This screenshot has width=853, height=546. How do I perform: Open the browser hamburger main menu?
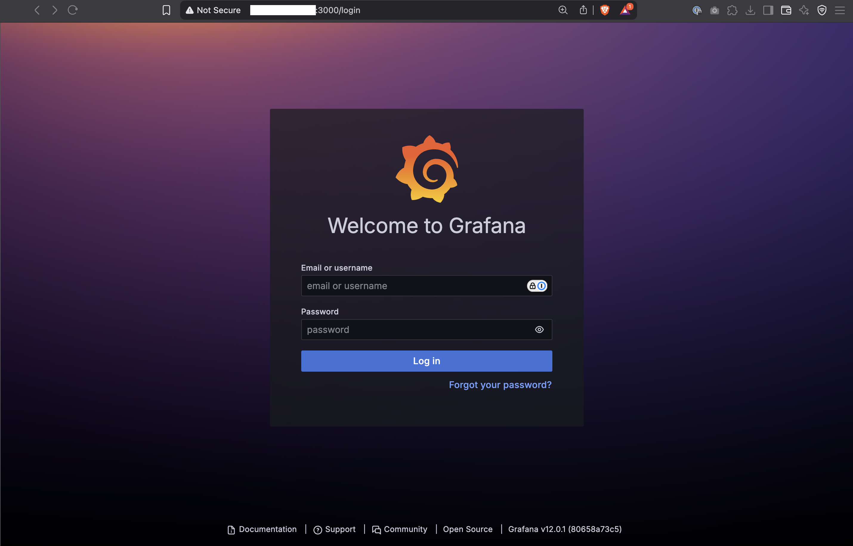pyautogui.click(x=840, y=10)
